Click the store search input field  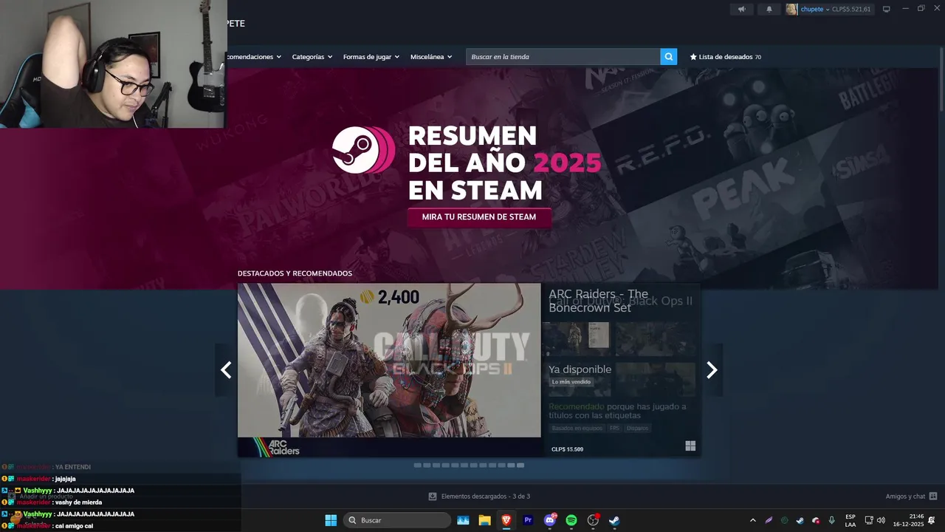pyautogui.click(x=563, y=57)
